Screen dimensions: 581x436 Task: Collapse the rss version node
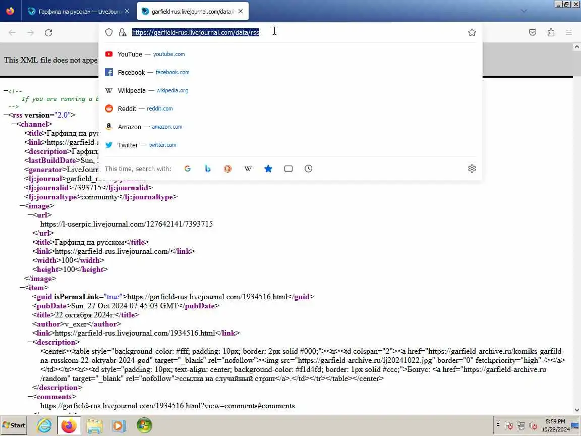point(6,115)
